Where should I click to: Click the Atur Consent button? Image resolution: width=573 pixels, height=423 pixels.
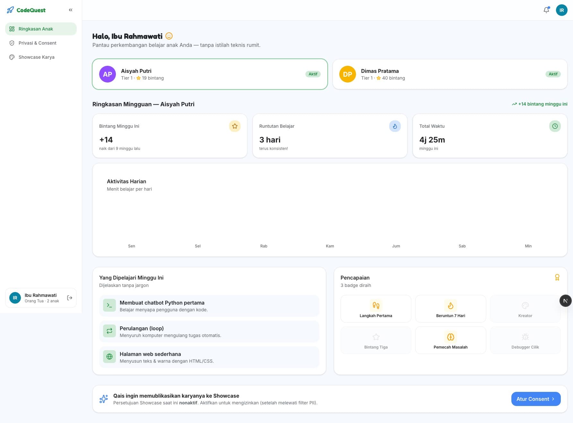pos(536,399)
